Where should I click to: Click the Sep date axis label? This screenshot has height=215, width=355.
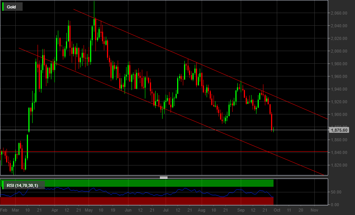[x=241, y=210]
